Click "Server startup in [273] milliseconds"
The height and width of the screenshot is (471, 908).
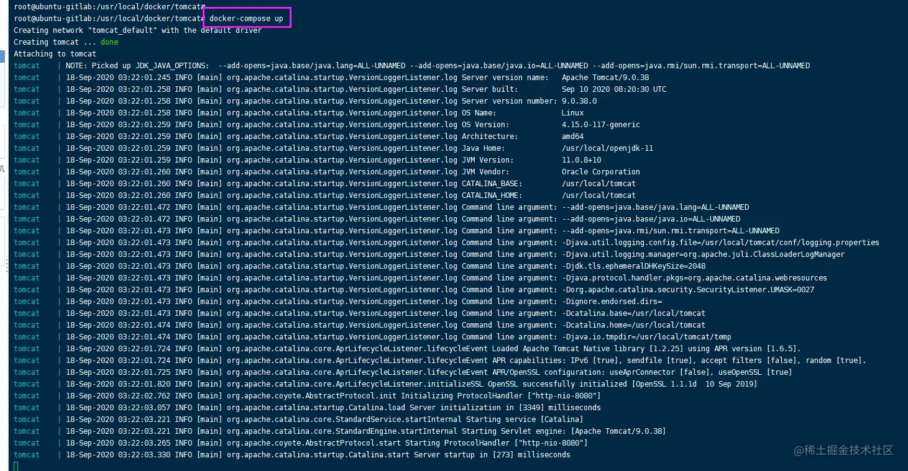coord(492,455)
